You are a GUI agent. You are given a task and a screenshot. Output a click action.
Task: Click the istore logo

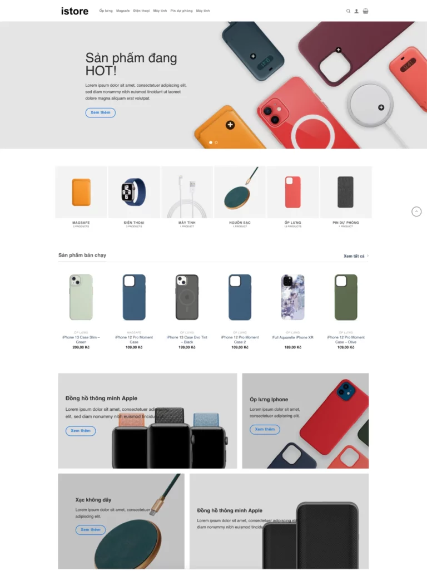75,11
